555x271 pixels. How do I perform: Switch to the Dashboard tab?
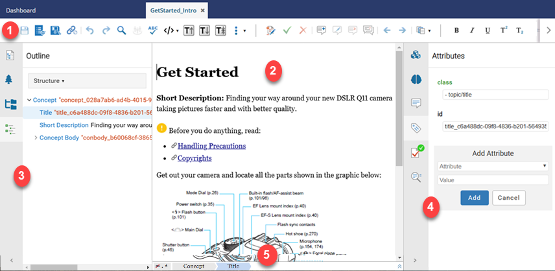21,10
